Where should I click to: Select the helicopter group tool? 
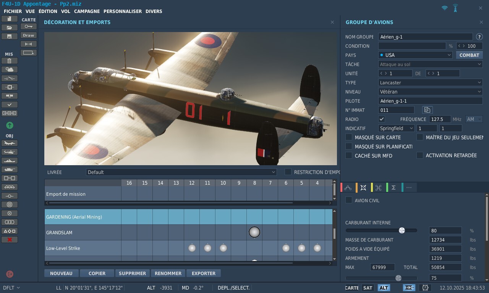(x=10, y=152)
